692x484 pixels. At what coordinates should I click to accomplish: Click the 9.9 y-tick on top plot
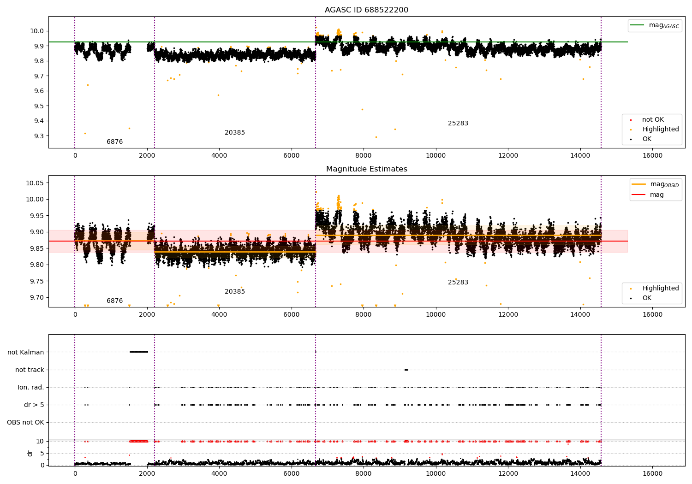[x=39, y=46]
